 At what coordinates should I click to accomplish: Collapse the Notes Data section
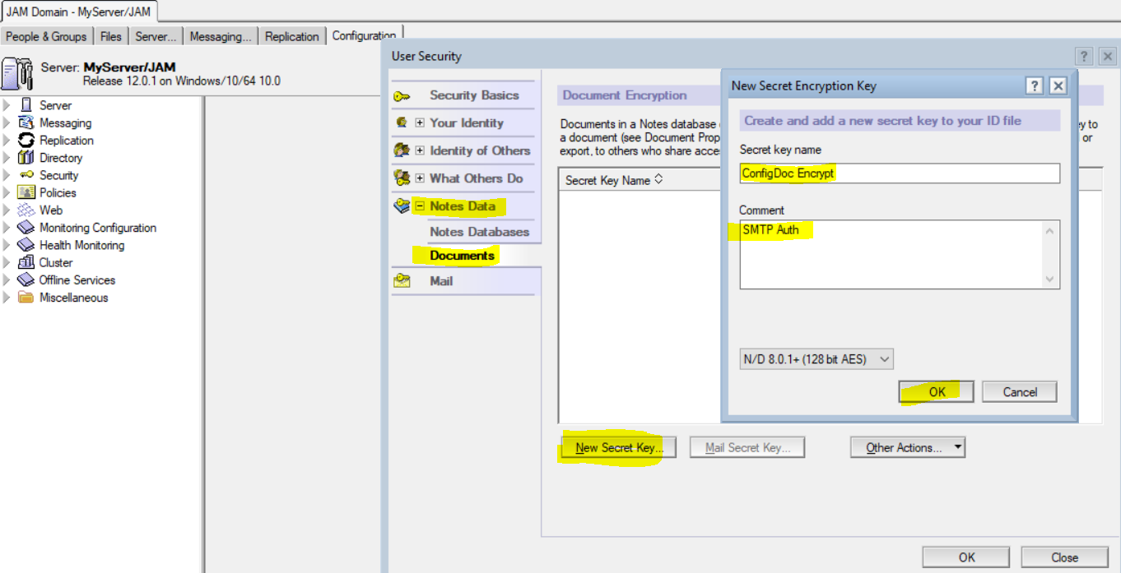pos(420,206)
